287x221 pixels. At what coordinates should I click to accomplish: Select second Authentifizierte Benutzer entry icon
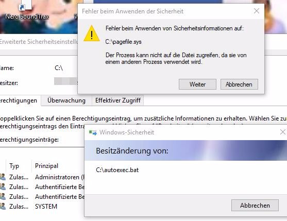(3, 197)
